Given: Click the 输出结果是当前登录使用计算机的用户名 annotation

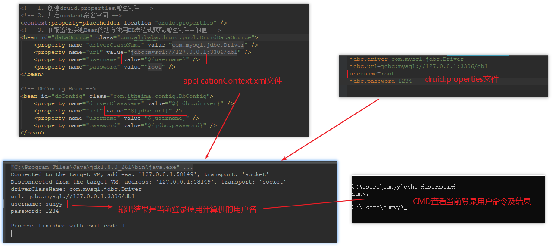Looking at the screenshot, I should tap(187, 209).
